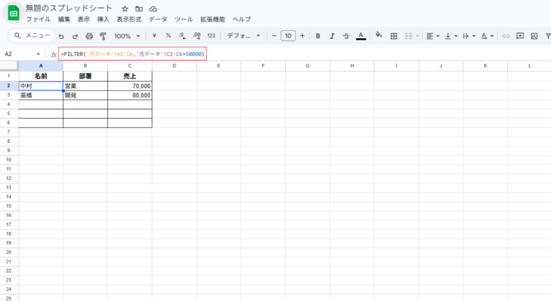Click the insert comment icon
551x301 pixels.
pyautogui.click(x=520, y=36)
